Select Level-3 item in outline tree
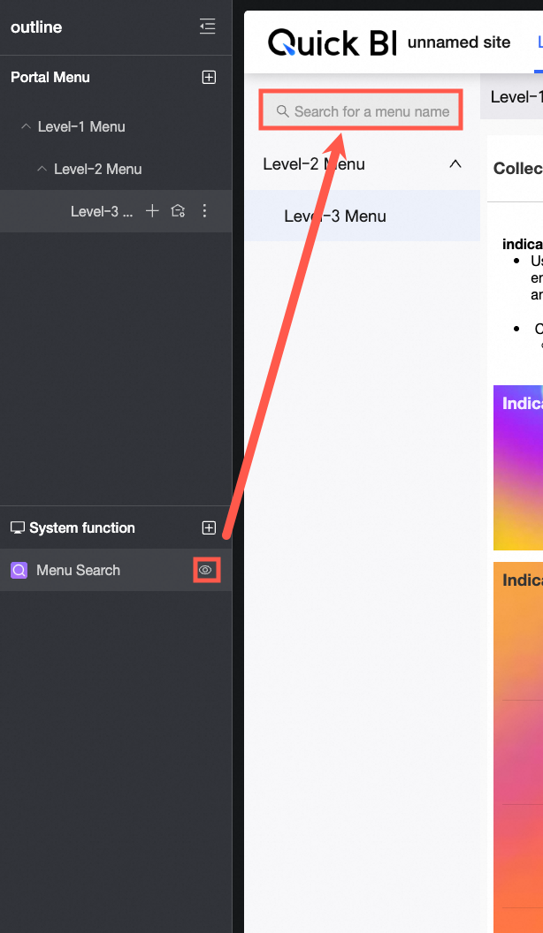This screenshot has height=933, width=543. tap(102, 211)
